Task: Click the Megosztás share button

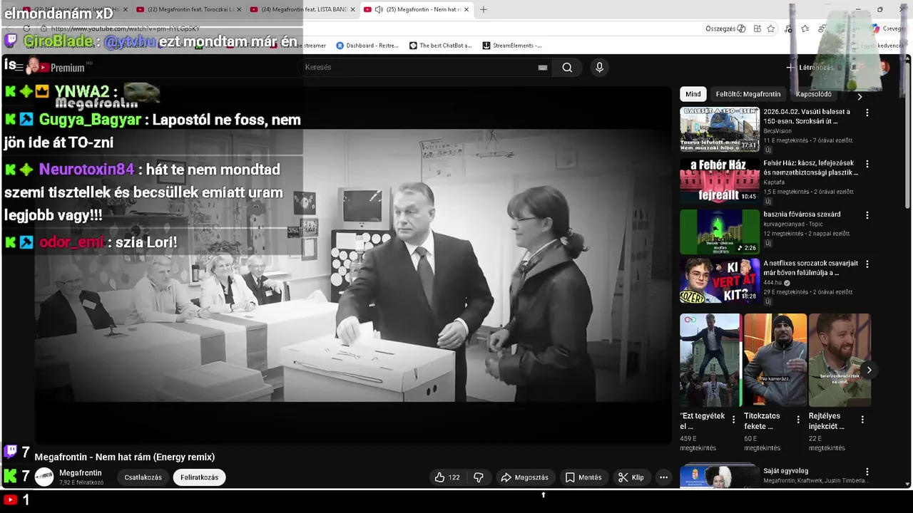Action: (x=524, y=477)
